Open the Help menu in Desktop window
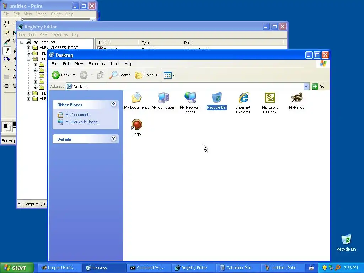Image resolution: width=364 pixels, height=273 pixels. click(x=128, y=64)
